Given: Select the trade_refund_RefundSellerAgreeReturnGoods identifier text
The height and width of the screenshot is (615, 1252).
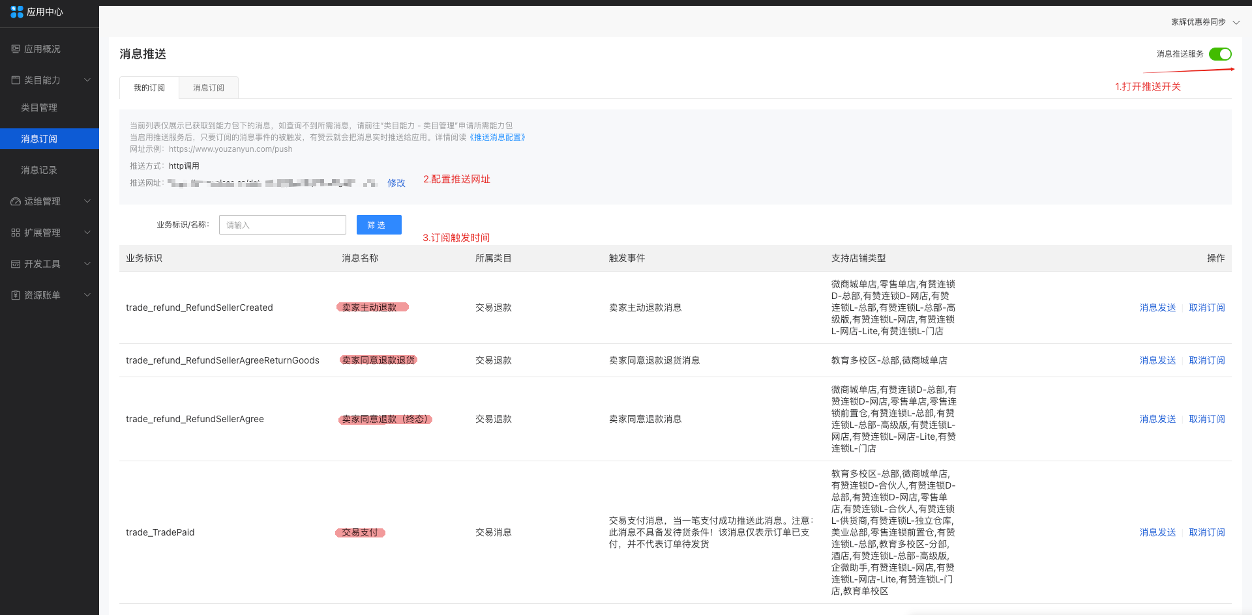Looking at the screenshot, I should (222, 360).
